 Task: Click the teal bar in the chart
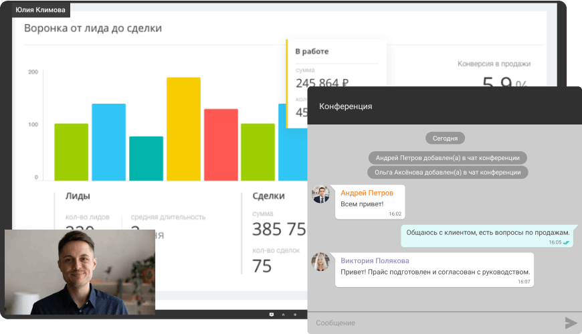tap(146, 158)
